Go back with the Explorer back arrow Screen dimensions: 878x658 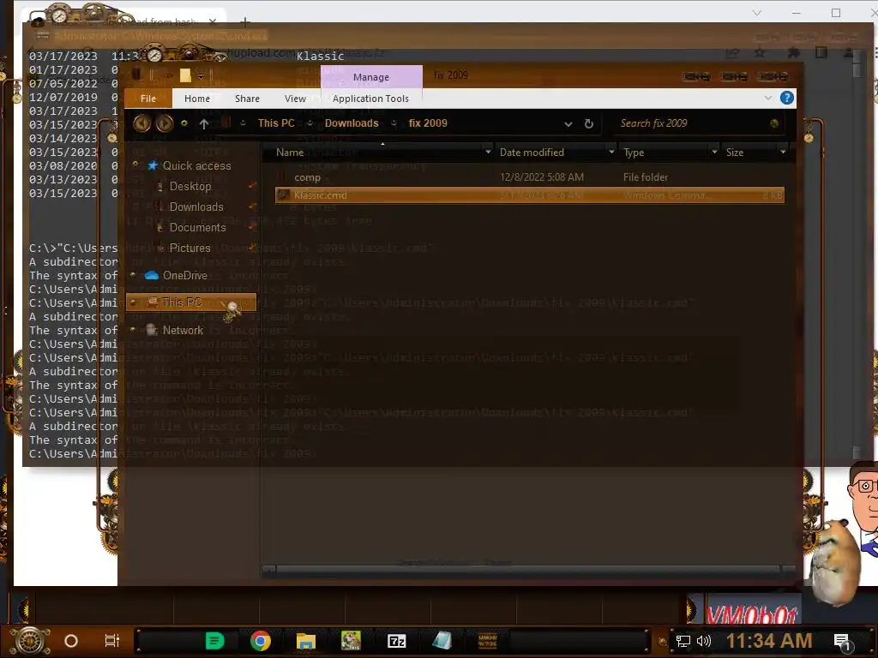[x=142, y=123]
